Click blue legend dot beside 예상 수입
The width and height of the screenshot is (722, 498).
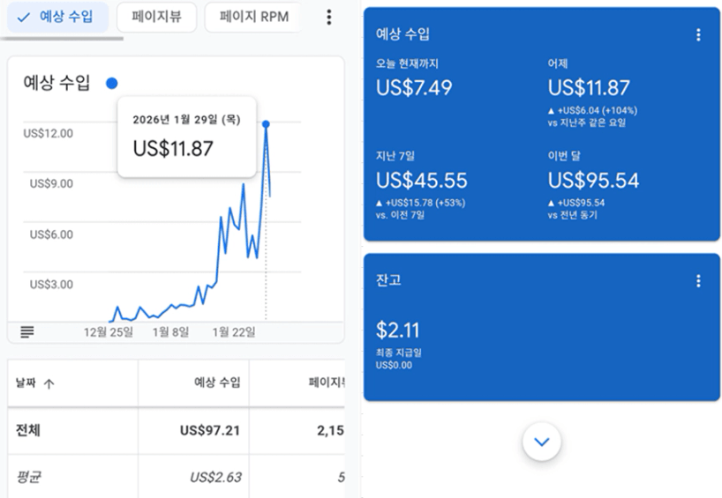[x=111, y=84]
